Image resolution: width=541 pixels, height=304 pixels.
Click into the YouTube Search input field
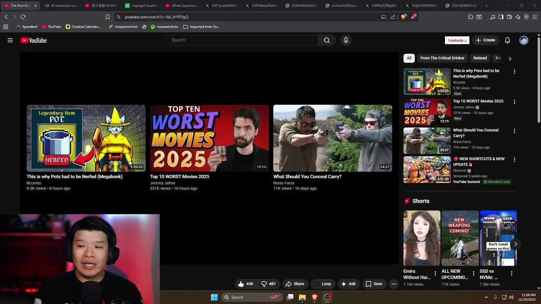[243, 40]
